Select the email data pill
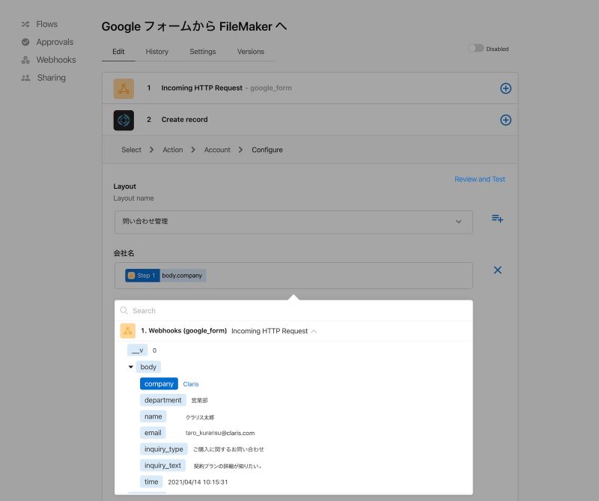Viewport: 599px width, 501px height. point(153,433)
